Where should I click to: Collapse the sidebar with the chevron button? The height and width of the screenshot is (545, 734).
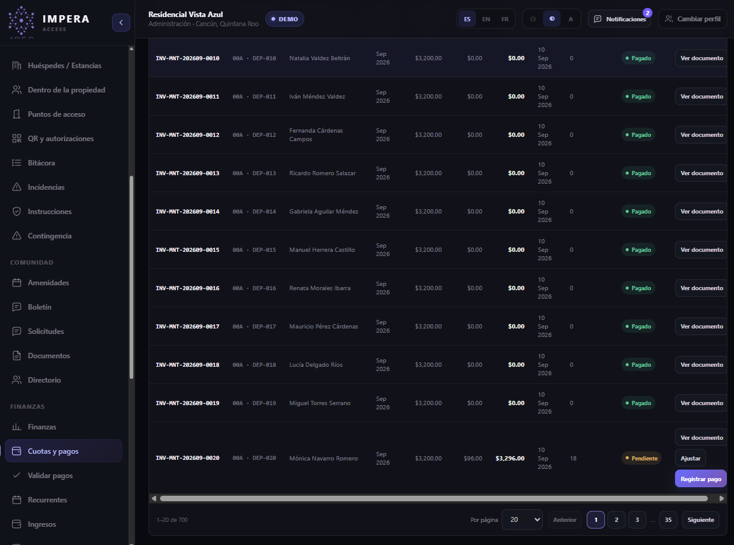(x=121, y=23)
